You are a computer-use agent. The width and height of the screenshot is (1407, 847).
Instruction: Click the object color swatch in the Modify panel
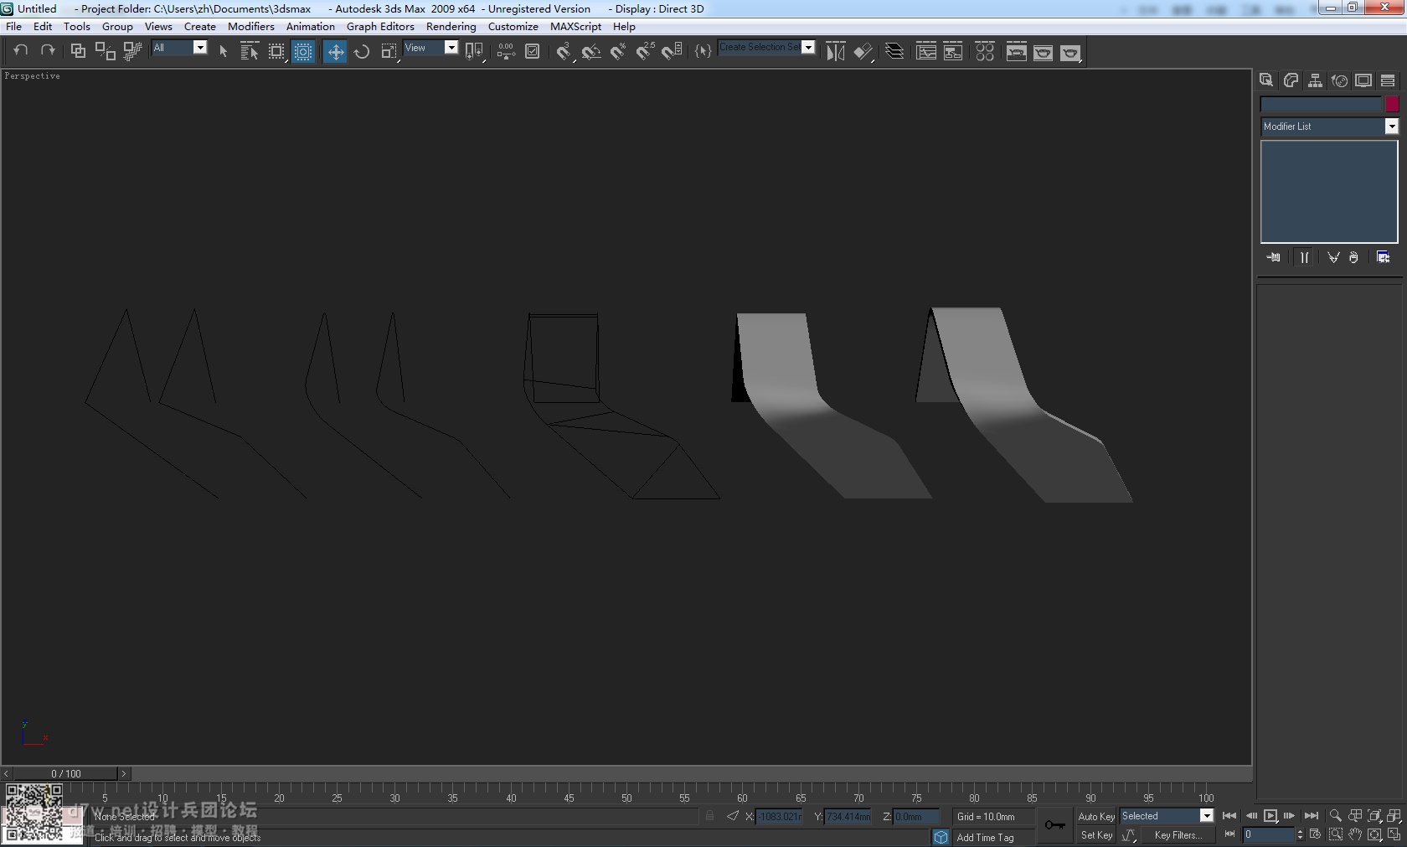click(1392, 104)
